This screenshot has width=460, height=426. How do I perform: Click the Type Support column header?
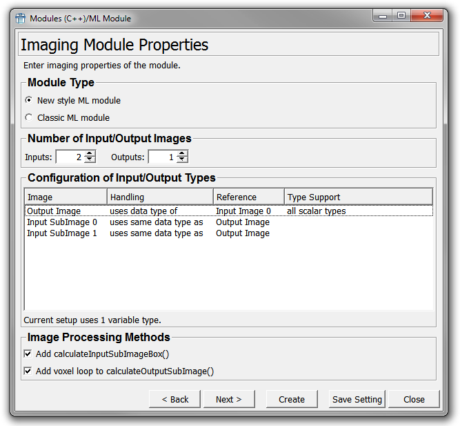(x=357, y=197)
